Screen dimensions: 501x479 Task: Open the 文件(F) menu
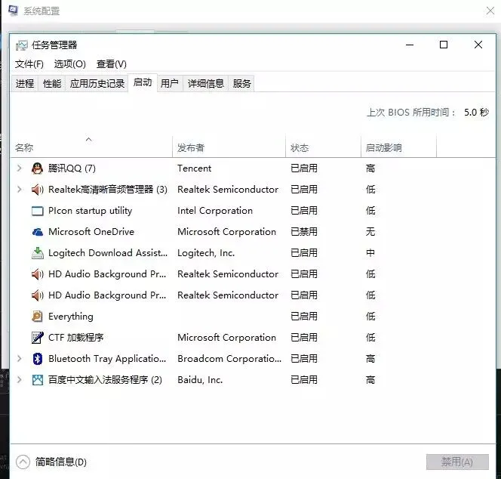[x=29, y=64]
